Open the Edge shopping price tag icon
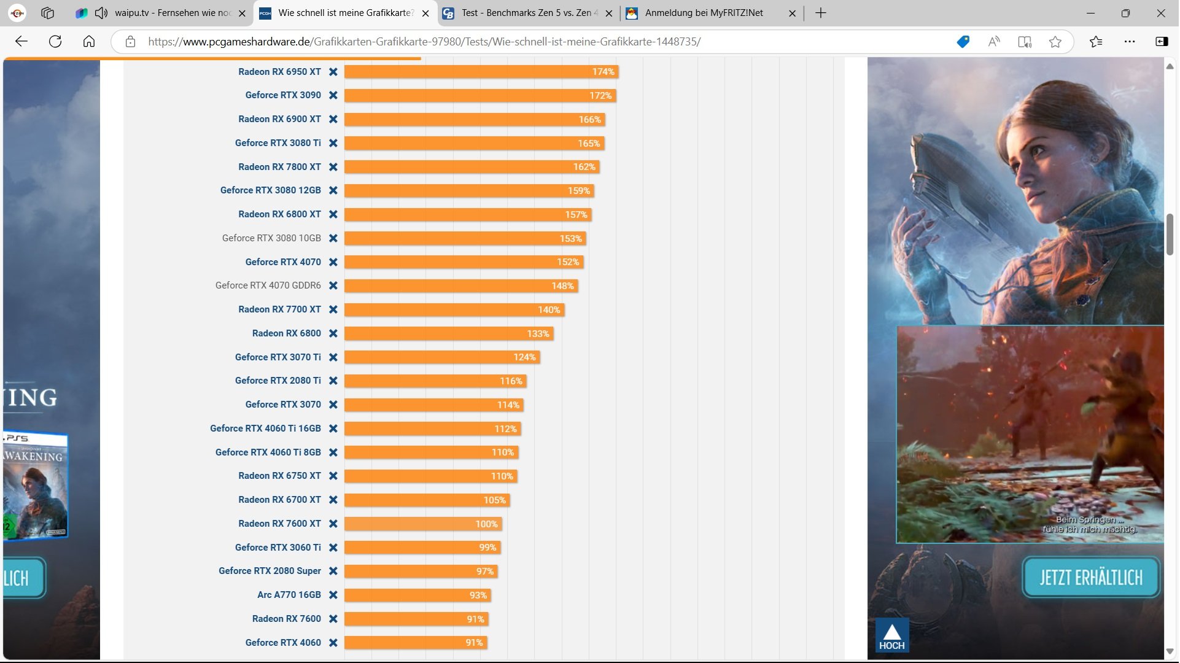1180x663 pixels. click(x=963, y=42)
